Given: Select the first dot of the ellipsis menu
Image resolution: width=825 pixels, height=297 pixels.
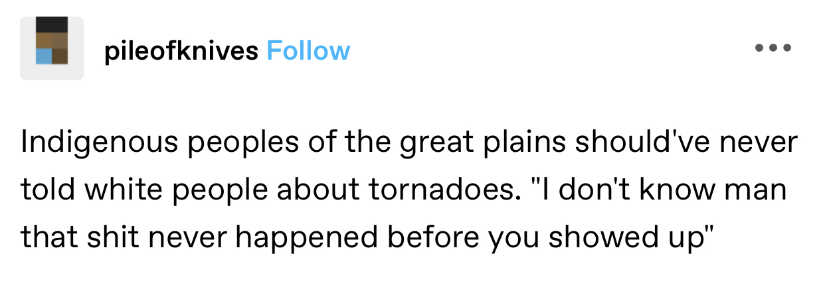Looking at the screenshot, I should click(x=759, y=48).
